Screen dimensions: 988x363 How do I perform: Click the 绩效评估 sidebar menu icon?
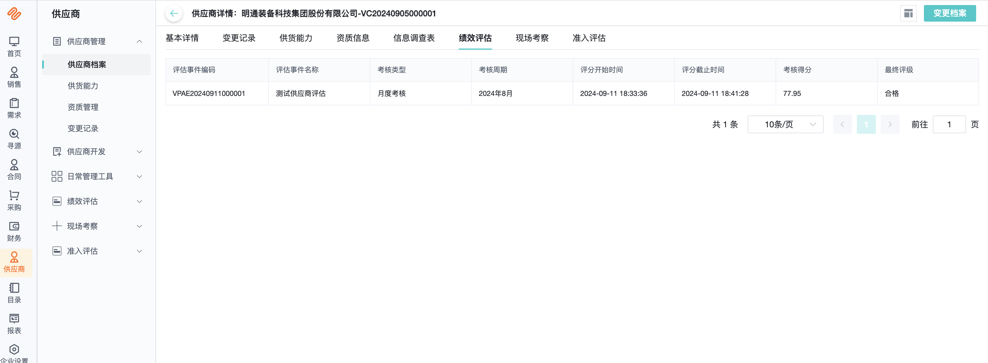[57, 201]
